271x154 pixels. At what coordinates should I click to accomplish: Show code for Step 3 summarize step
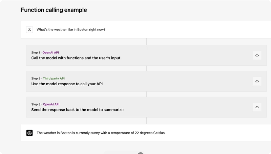coord(257,107)
